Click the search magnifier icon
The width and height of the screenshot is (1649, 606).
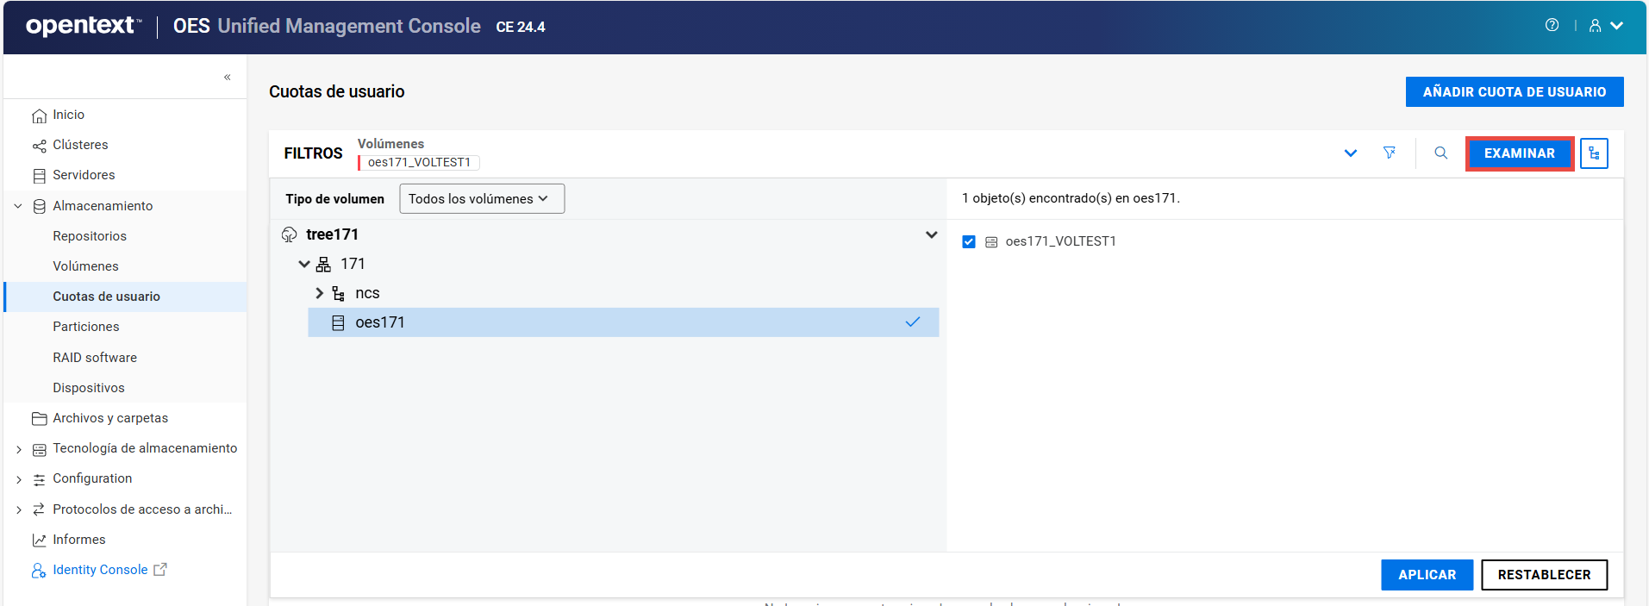1440,153
